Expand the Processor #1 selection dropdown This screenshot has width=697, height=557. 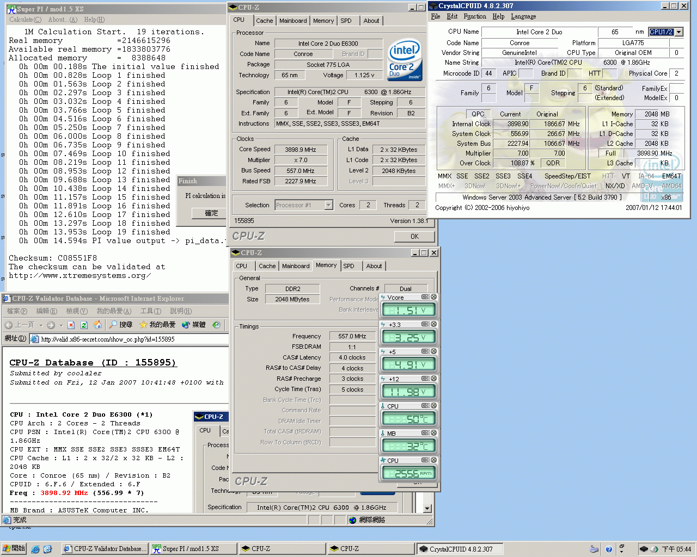coord(328,205)
